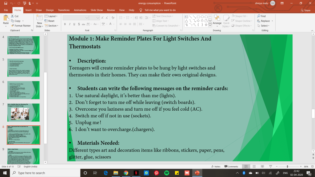Toggle Normal view in the status bar
315x177 pixels.
[245, 166]
